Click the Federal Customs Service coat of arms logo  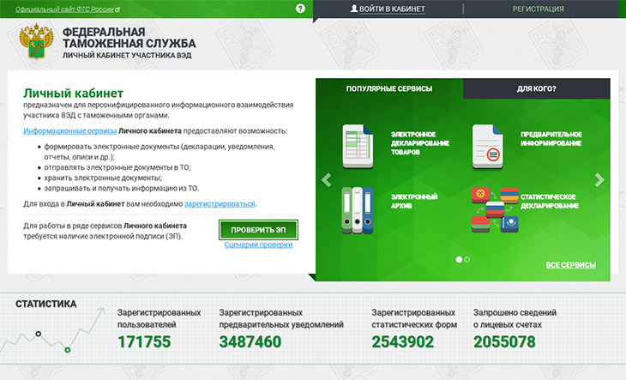(36, 41)
